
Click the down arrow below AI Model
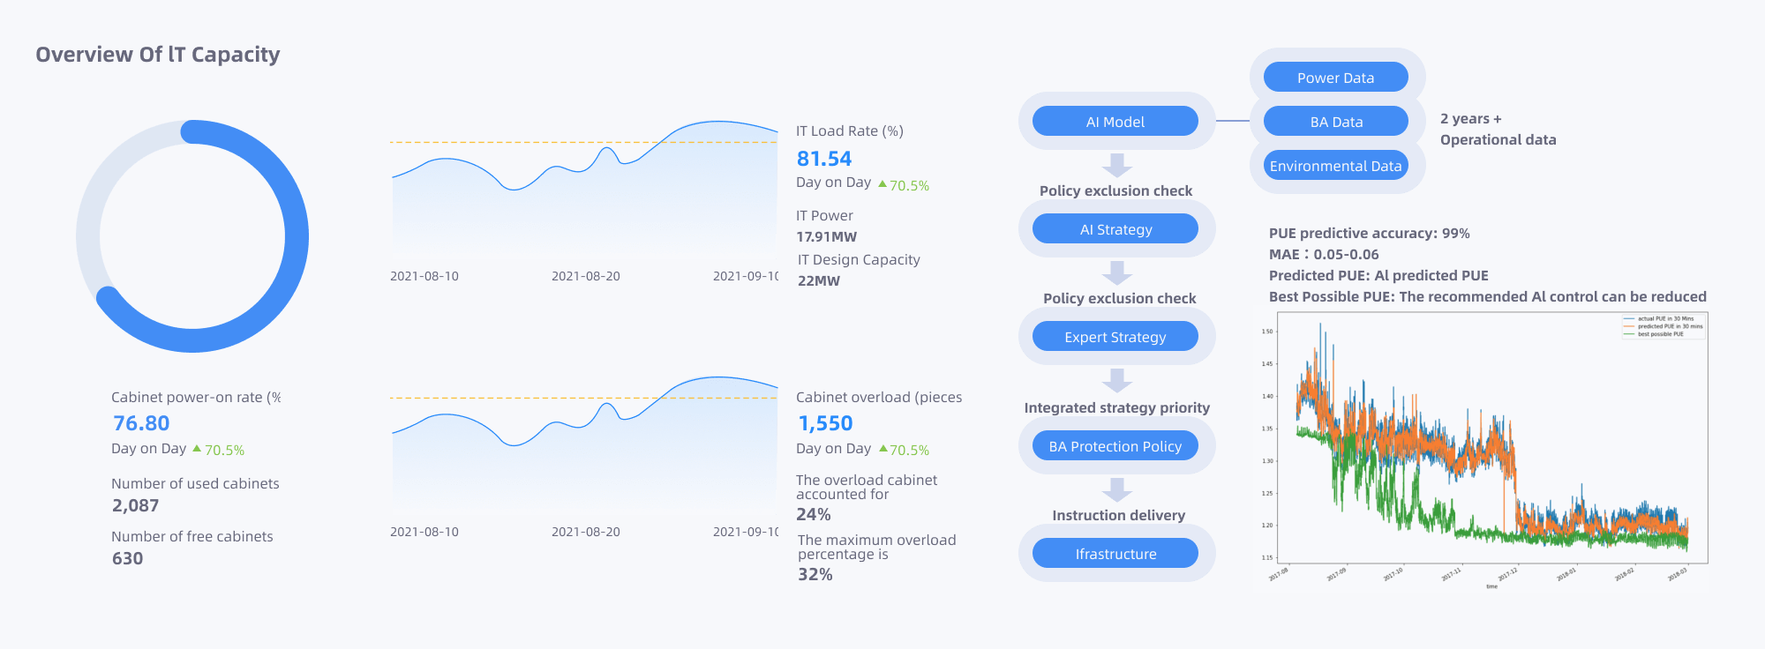tap(1117, 165)
